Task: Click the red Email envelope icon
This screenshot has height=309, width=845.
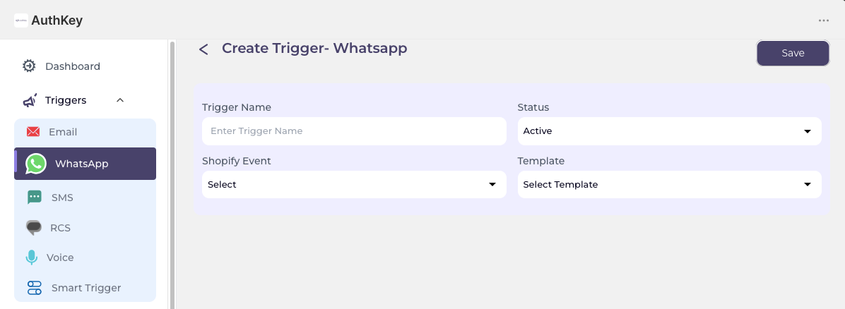Action: 33,132
